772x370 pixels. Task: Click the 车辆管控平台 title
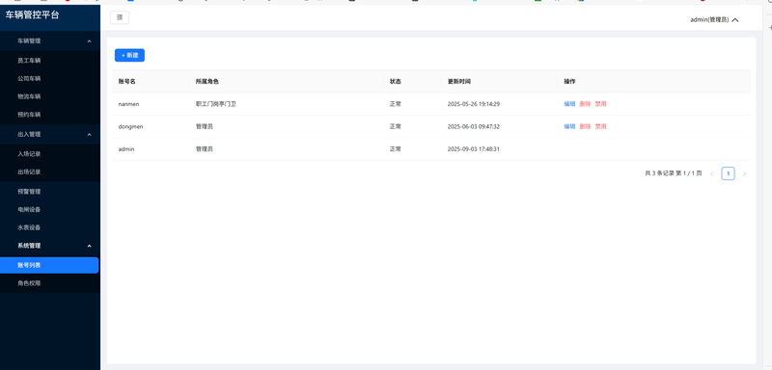[x=32, y=15]
